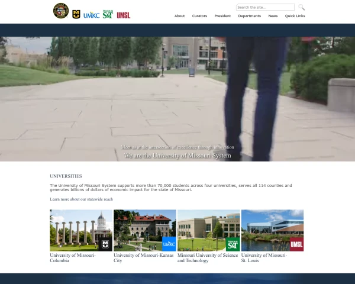Focus the Search the site field

pyautogui.click(x=265, y=7)
